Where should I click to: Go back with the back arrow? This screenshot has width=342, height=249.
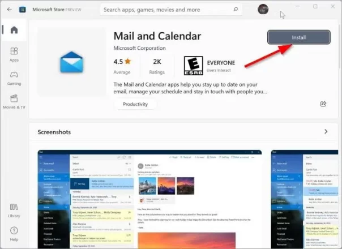pyautogui.click(x=10, y=10)
